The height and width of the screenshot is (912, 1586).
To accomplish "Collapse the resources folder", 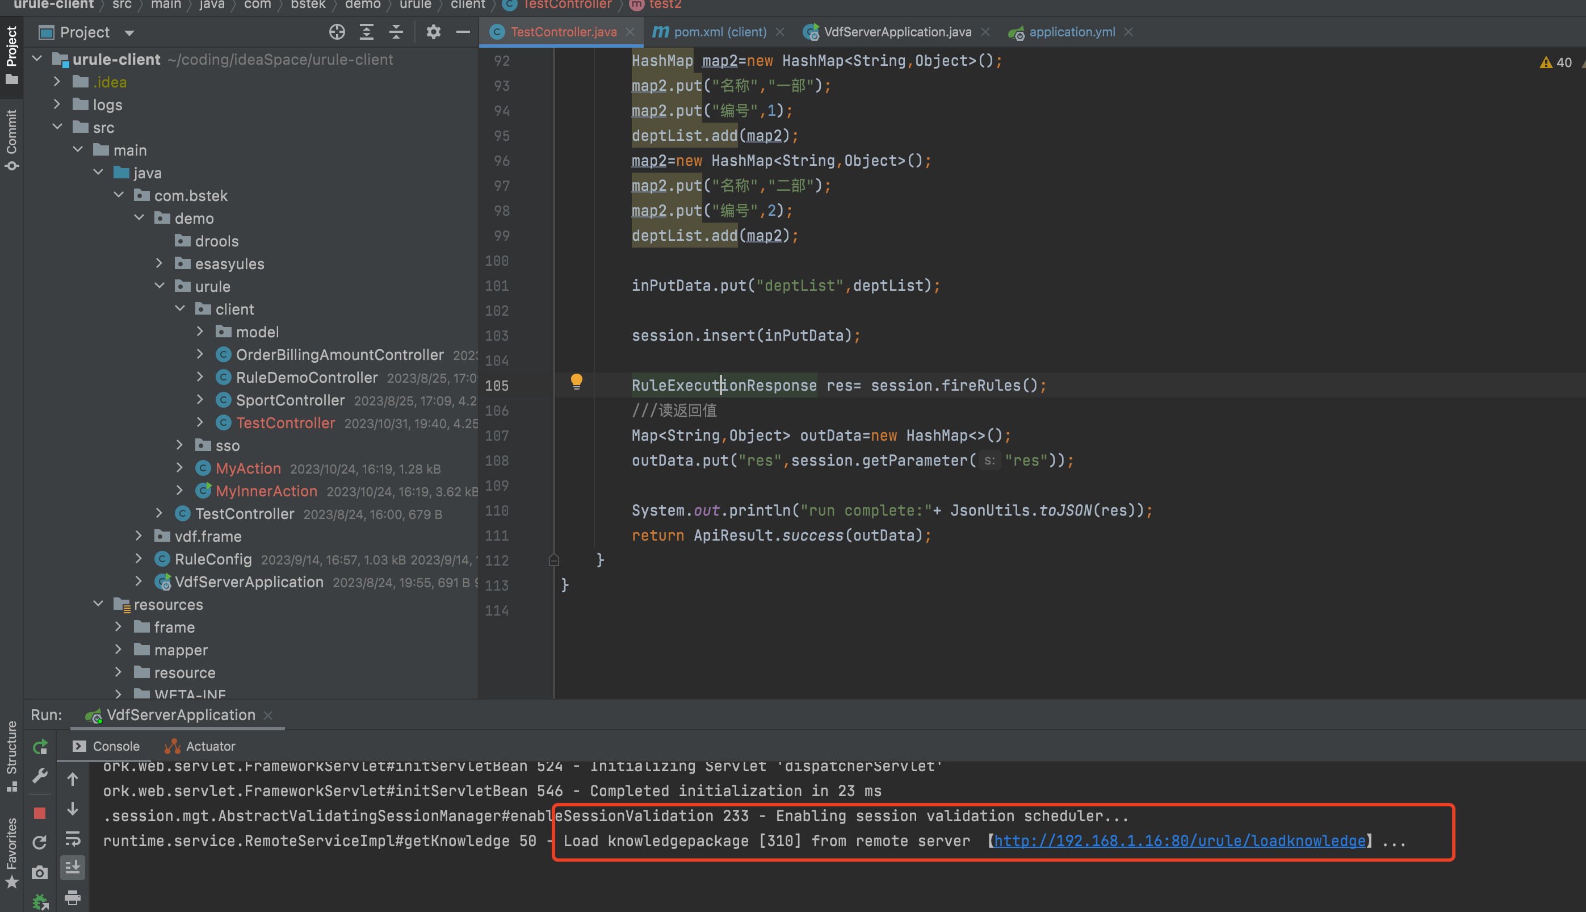I will pyautogui.click(x=98, y=604).
